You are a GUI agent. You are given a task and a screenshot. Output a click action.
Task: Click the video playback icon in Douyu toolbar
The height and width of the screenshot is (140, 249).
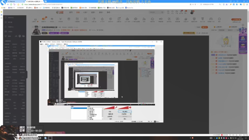(x=177, y=19)
